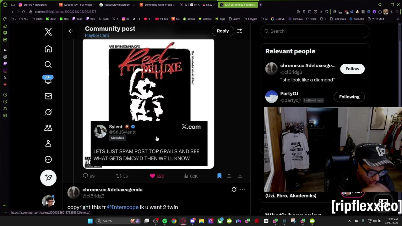Show hidden system tray icons chevron

350,221
